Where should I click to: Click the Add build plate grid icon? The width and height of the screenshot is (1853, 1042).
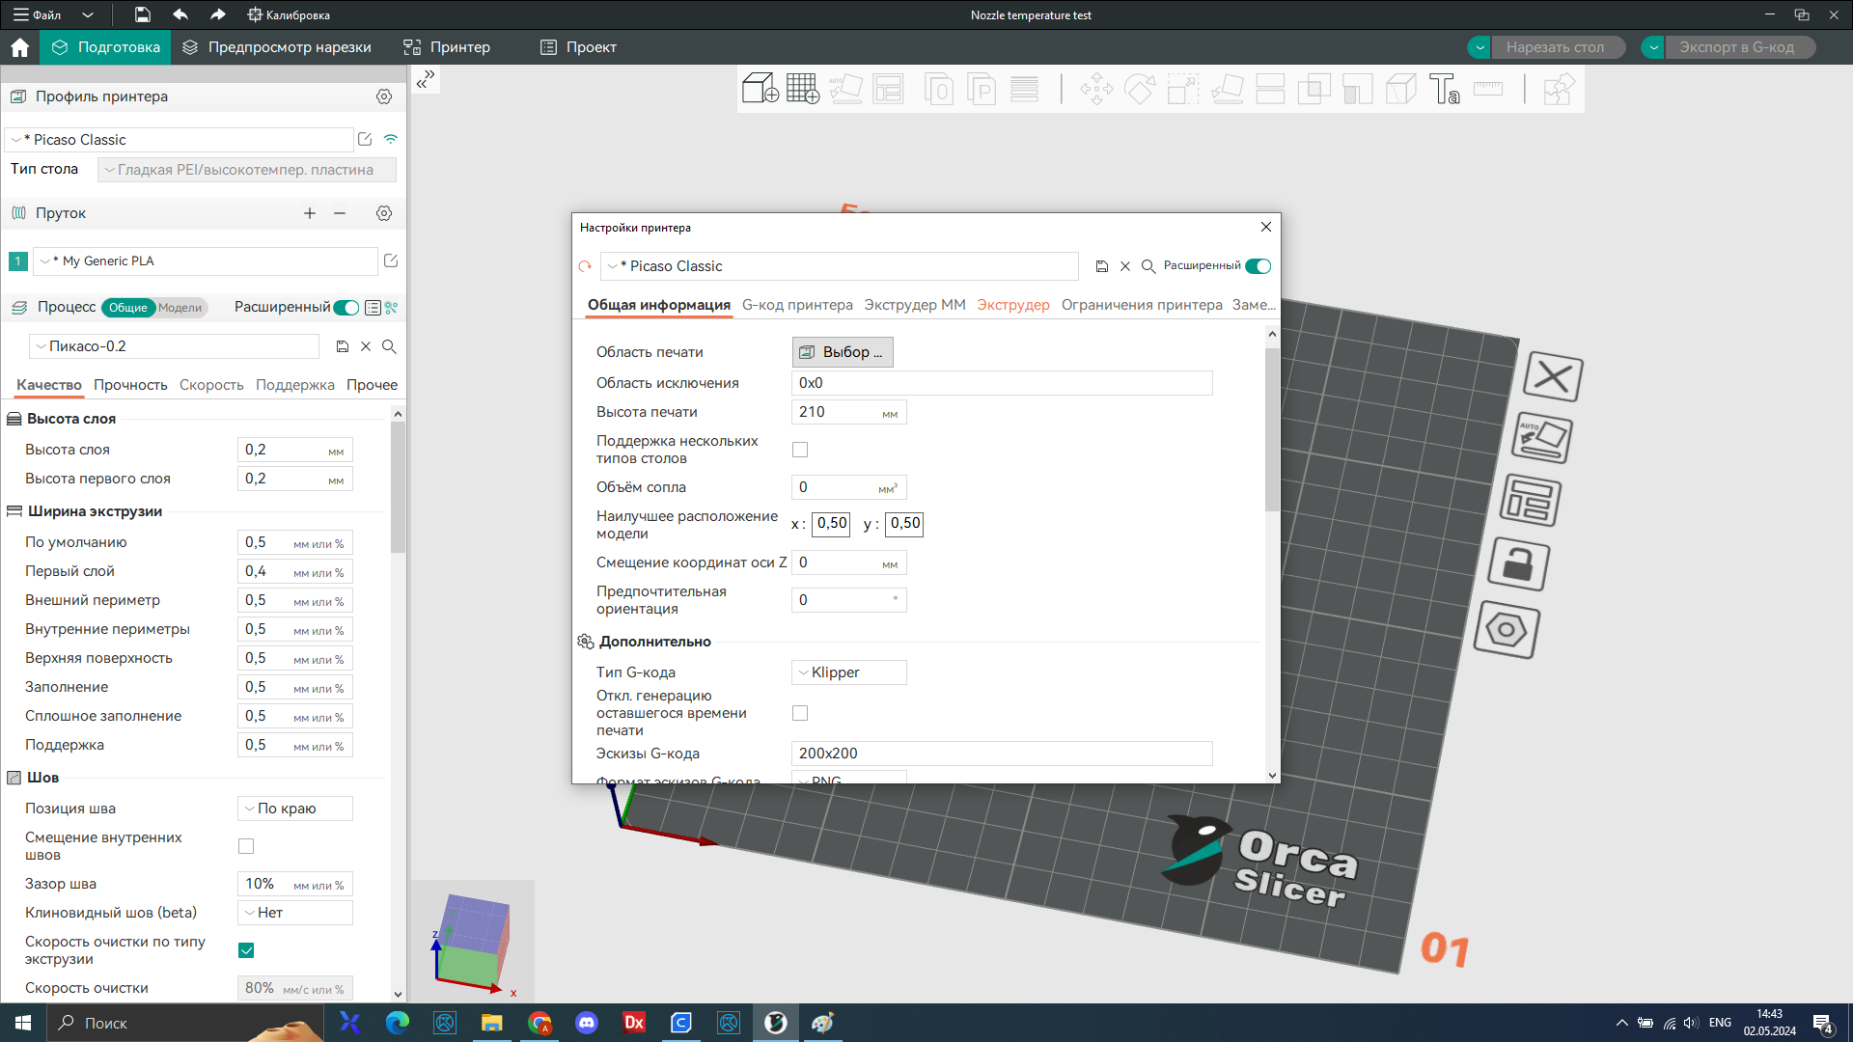click(x=802, y=89)
